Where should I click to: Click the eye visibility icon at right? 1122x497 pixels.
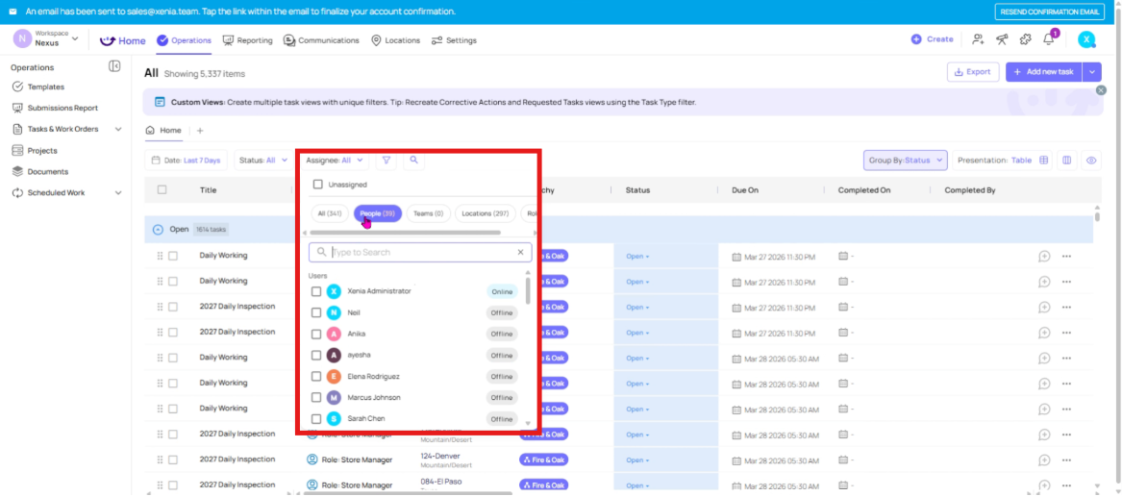pyautogui.click(x=1091, y=161)
